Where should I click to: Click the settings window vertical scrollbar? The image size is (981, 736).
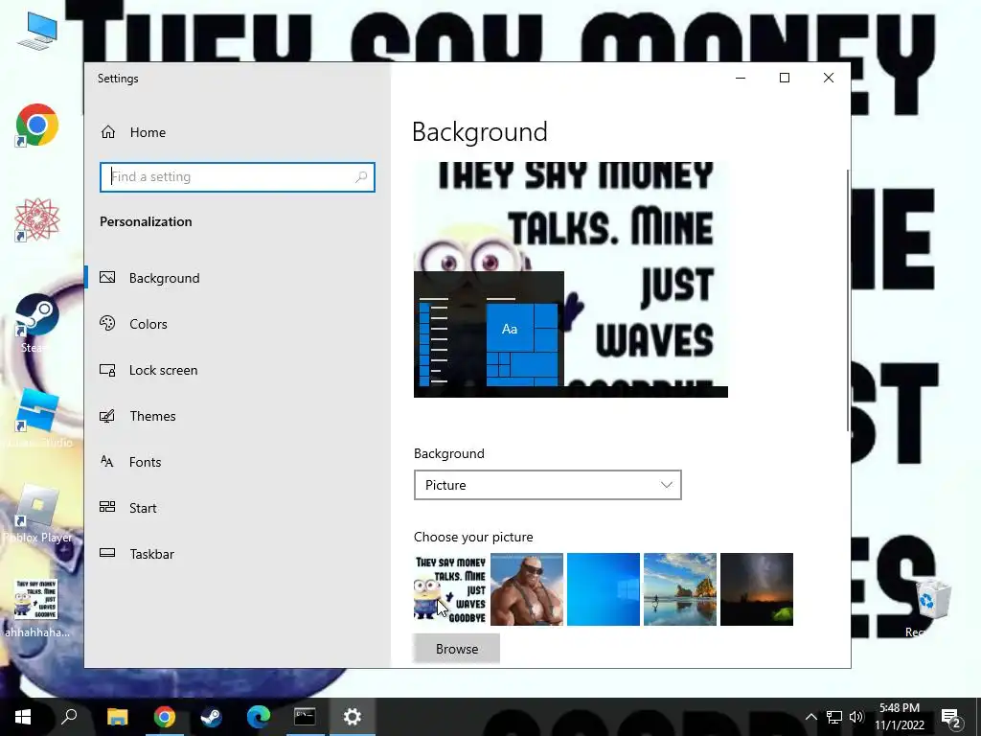847,300
